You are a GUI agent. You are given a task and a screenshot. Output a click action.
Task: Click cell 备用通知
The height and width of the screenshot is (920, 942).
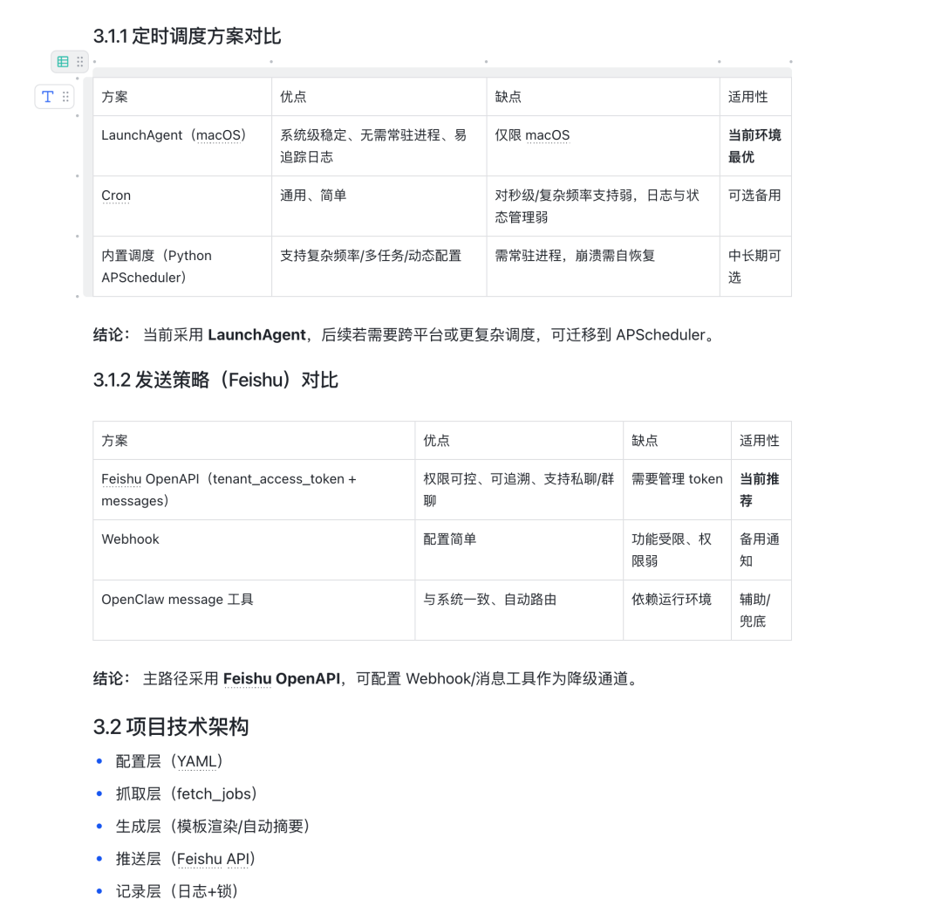click(x=761, y=550)
